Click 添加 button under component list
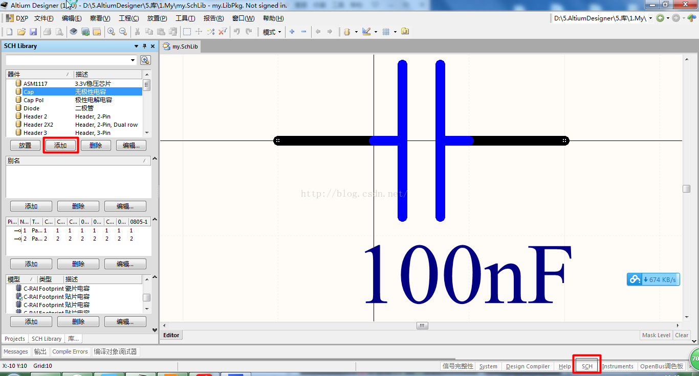699x376 pixels. click(60, 146)
